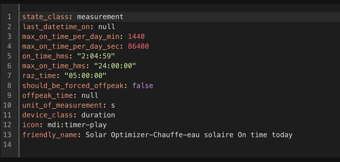Image resolution: width=340 pixels, height=162 pixels.
Task: Click the offpeak_time key
Action: point(50,96)
